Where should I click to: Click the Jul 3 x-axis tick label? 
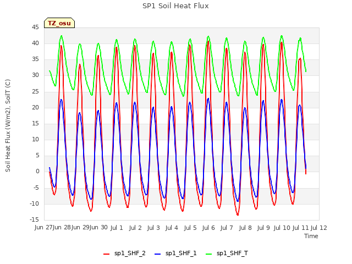point(153,228)
